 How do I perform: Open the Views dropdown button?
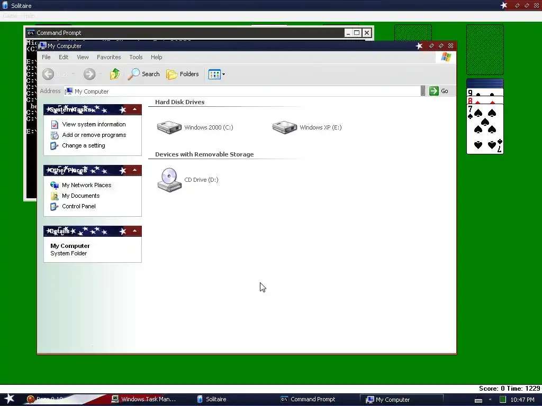coord(216,74)
